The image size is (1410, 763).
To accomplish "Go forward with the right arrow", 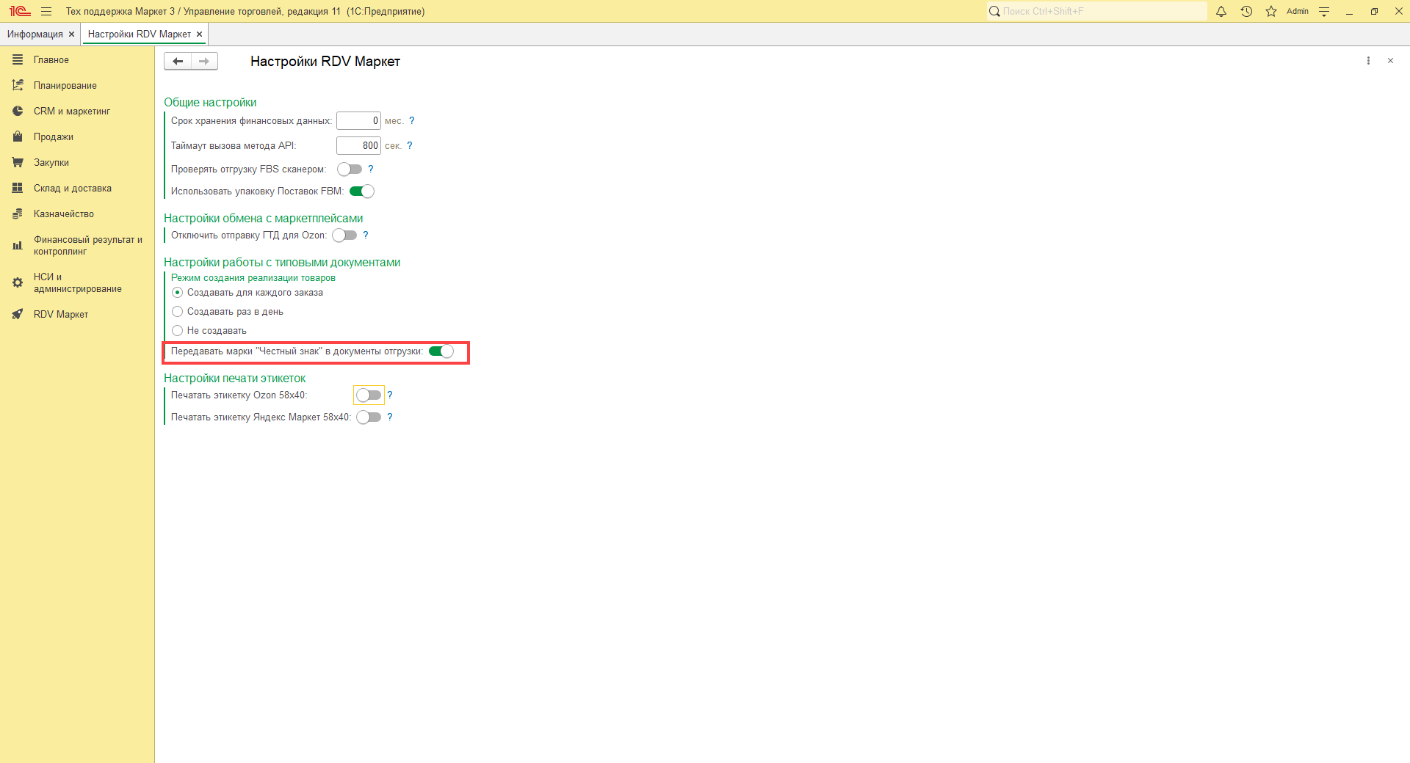I will (204, 61).
